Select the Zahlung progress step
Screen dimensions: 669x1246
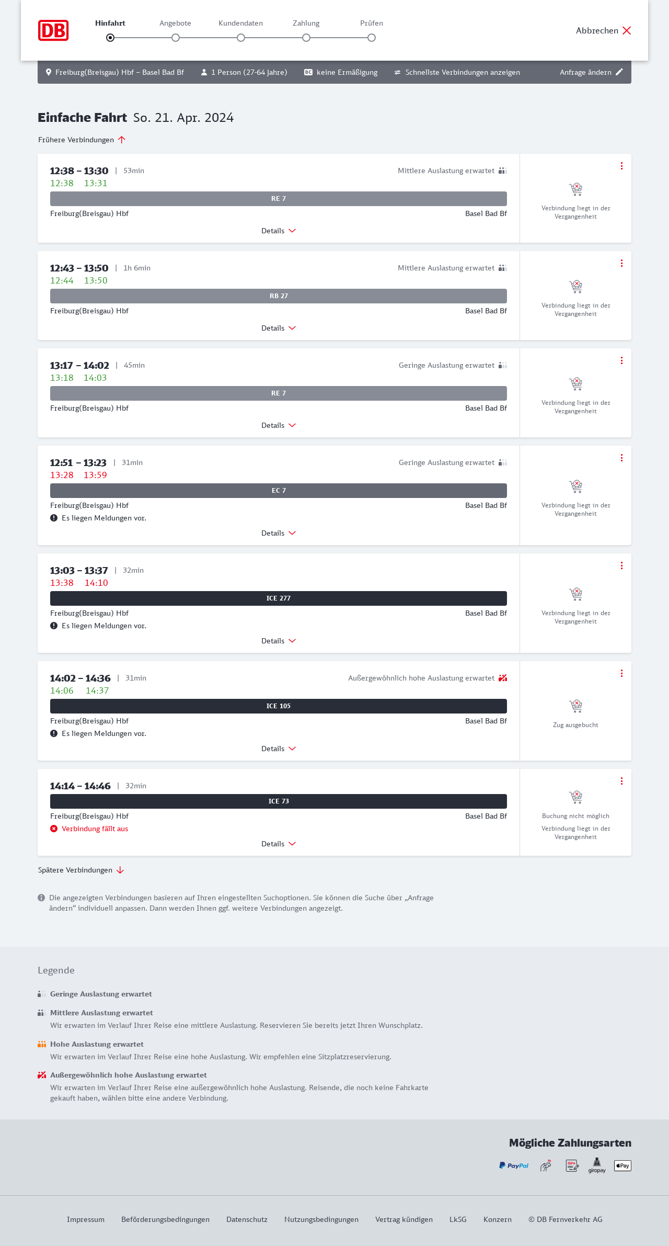click(306, 38)
